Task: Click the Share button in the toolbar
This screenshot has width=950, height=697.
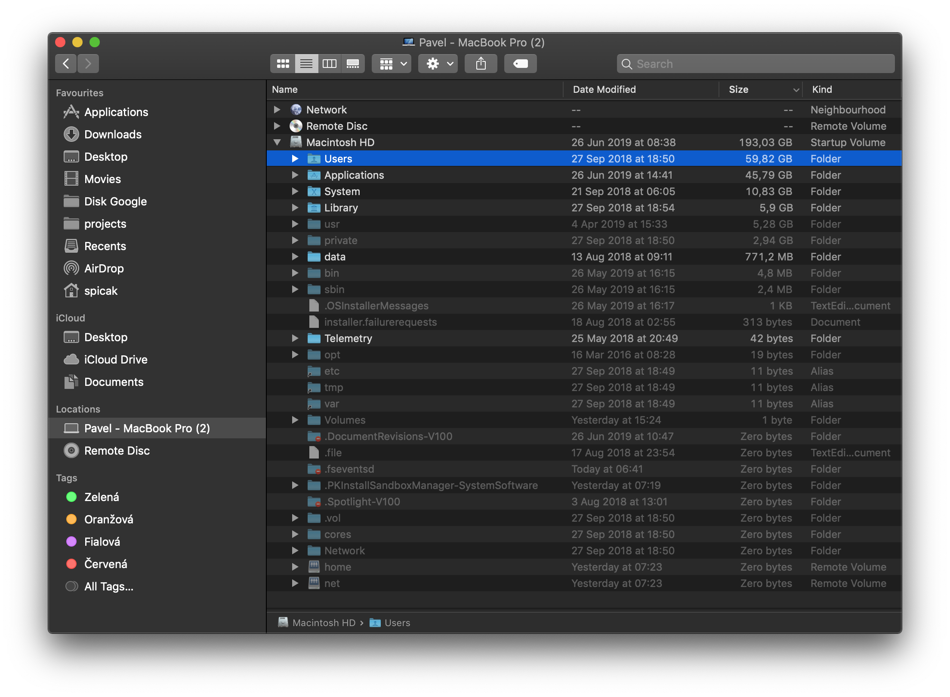Action: [x=481, y=63]
